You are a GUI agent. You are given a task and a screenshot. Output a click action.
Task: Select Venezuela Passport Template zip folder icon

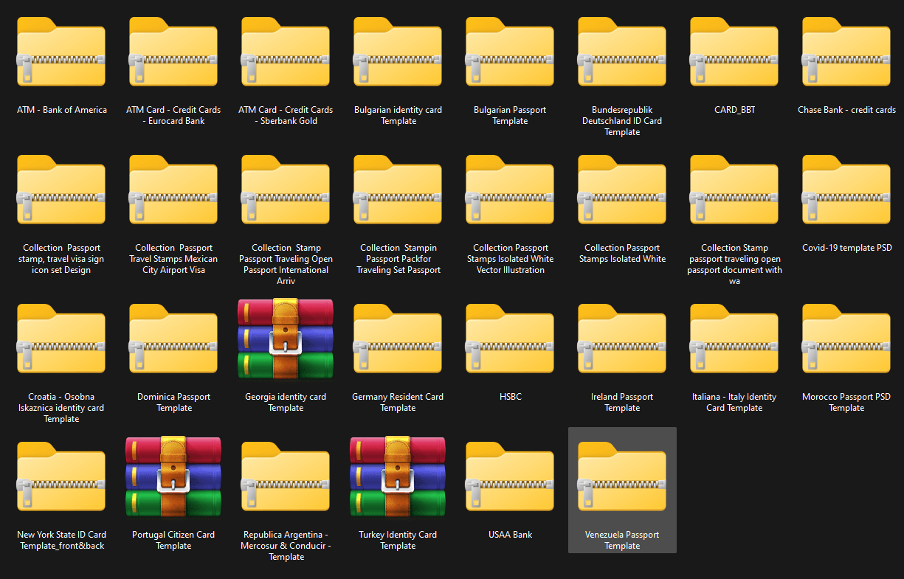(x=622, y=476)
